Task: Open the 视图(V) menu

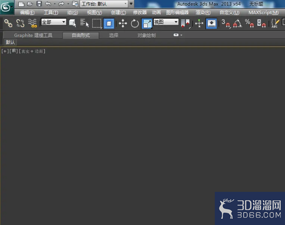Action: point(95,13)
